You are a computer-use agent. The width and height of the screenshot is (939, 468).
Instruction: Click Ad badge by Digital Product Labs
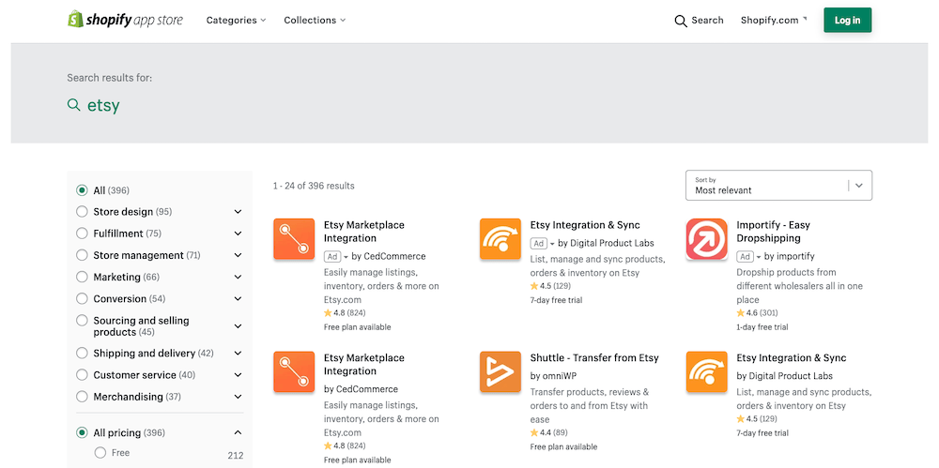click(x=538, y=243)
